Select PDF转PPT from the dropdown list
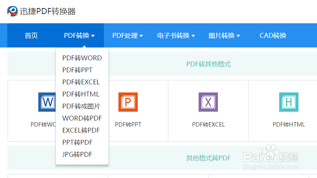Image resolution: width=317 pixels, height=178 pixels. (x=77, y=70)
